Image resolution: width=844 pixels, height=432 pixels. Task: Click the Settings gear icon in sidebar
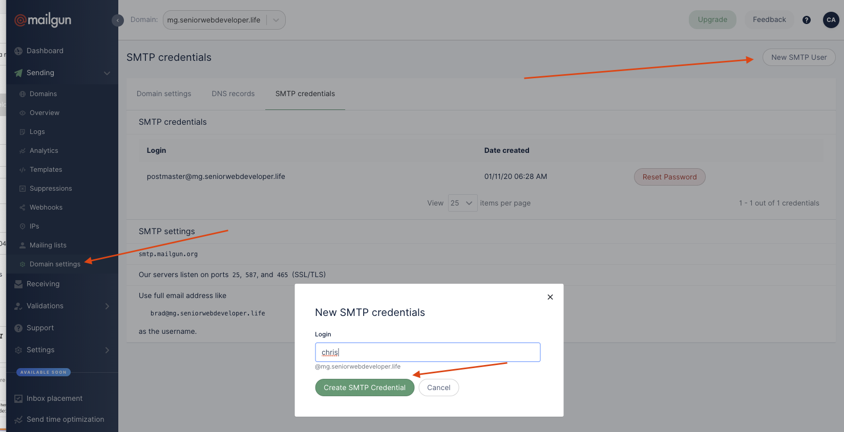pyautogui.click(x=18, y=350)
